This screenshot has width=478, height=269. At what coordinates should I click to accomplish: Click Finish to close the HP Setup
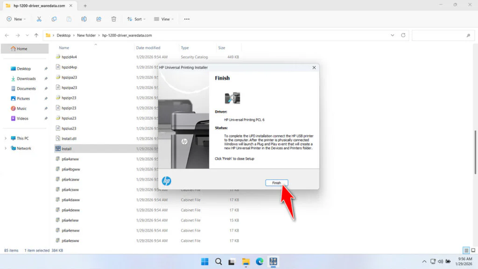point(277,183)
